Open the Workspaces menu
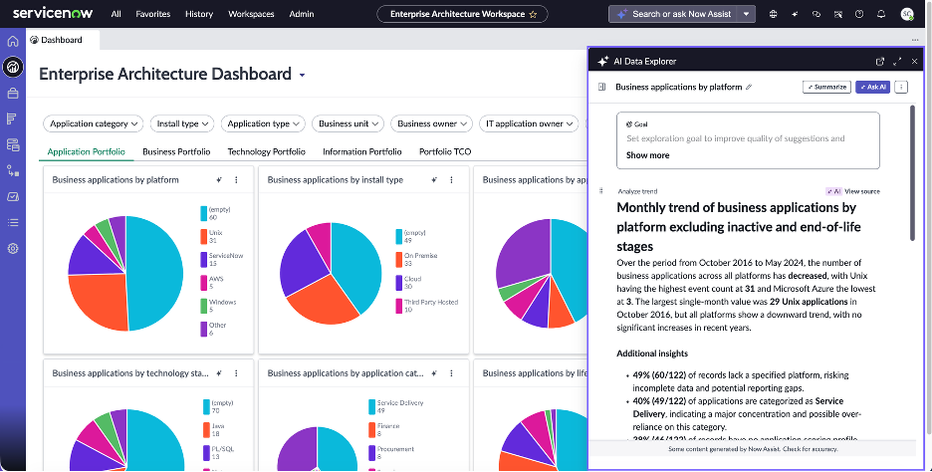This screenshot has width=932, height=472. tap(251, 14)
